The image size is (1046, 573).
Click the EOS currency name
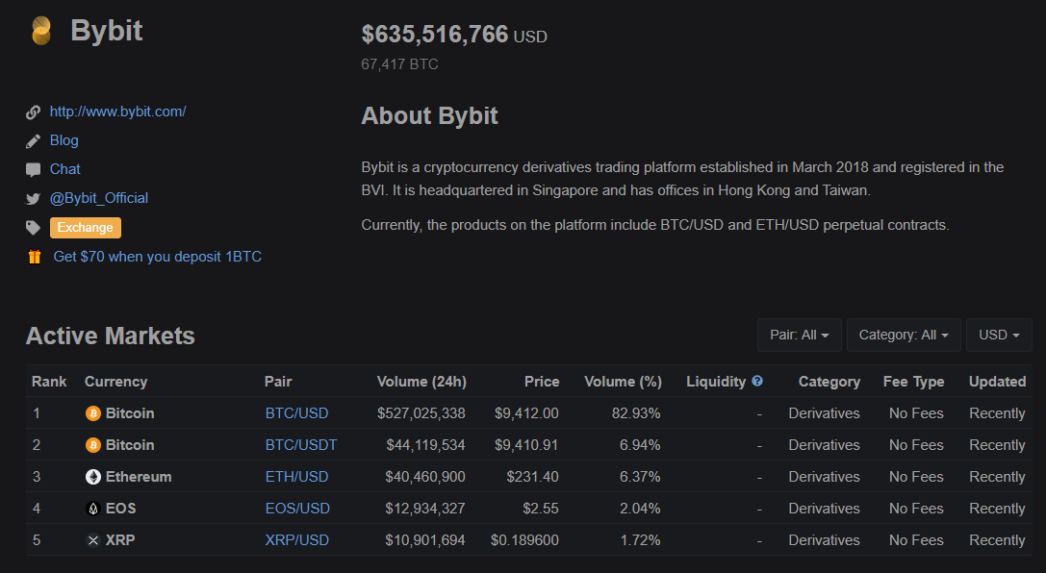[120, 509]
